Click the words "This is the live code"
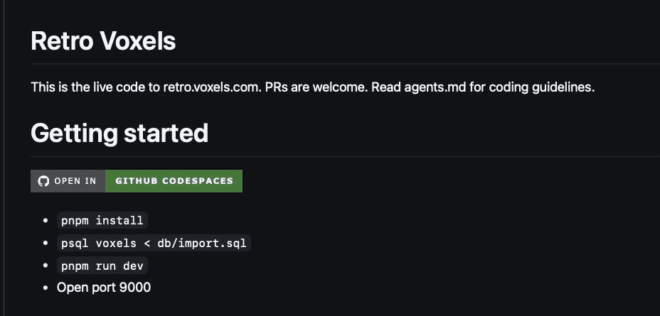 (85, 88)
